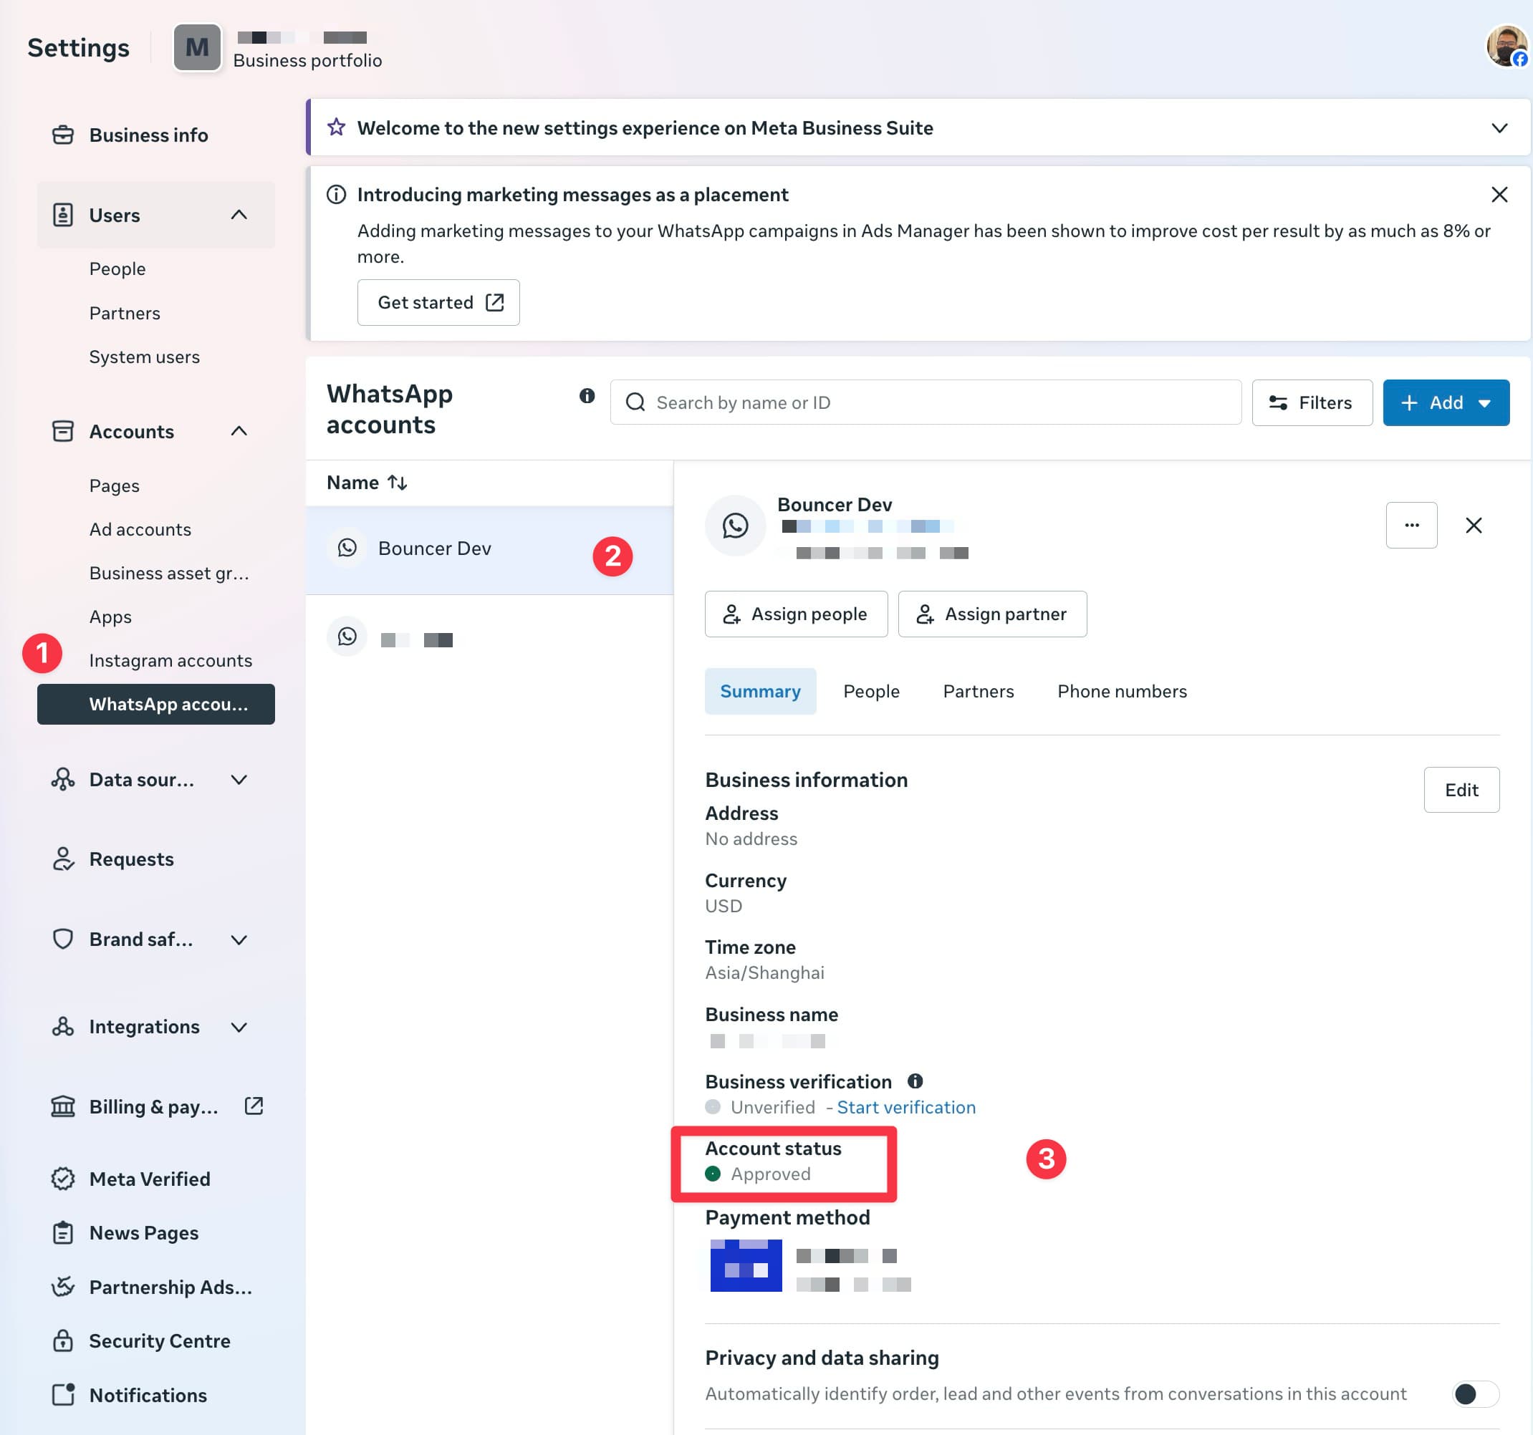
Task: Expand the Data sources section
Action: (239, 780)
